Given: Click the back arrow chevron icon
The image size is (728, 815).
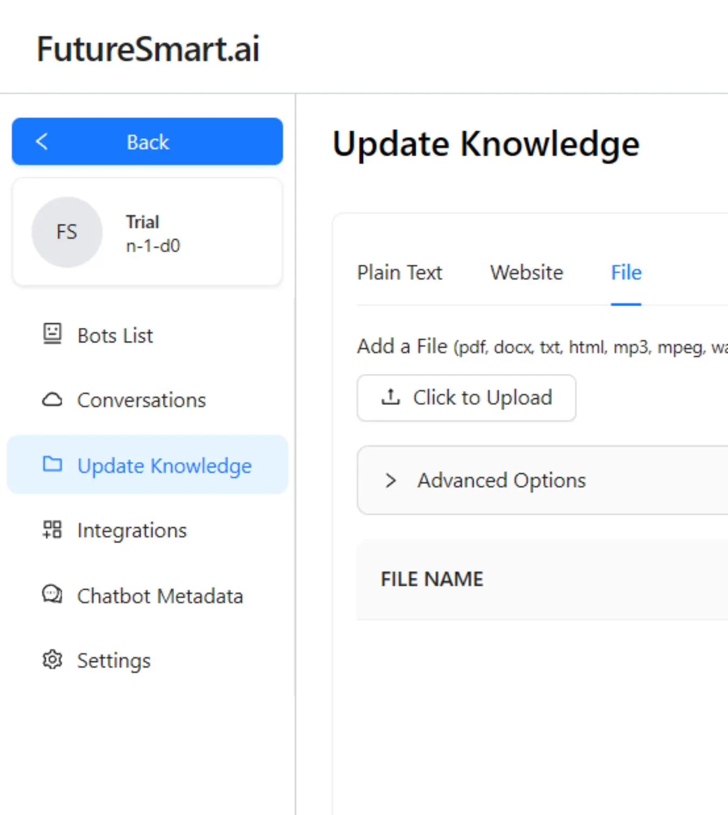Looking at the screenshot, I should tap(42, 142).
